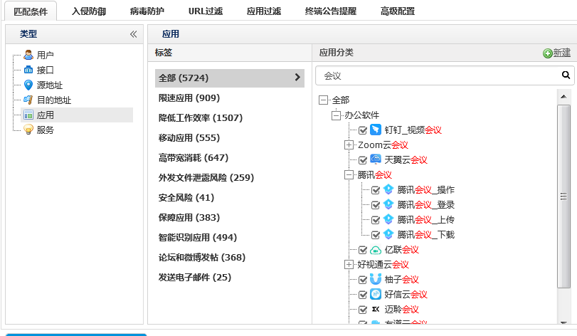Screen dimensions: 577x336
Task: Uncheck the 钉钉_视频会议 checkbox
Action: (x=363, y=130)
